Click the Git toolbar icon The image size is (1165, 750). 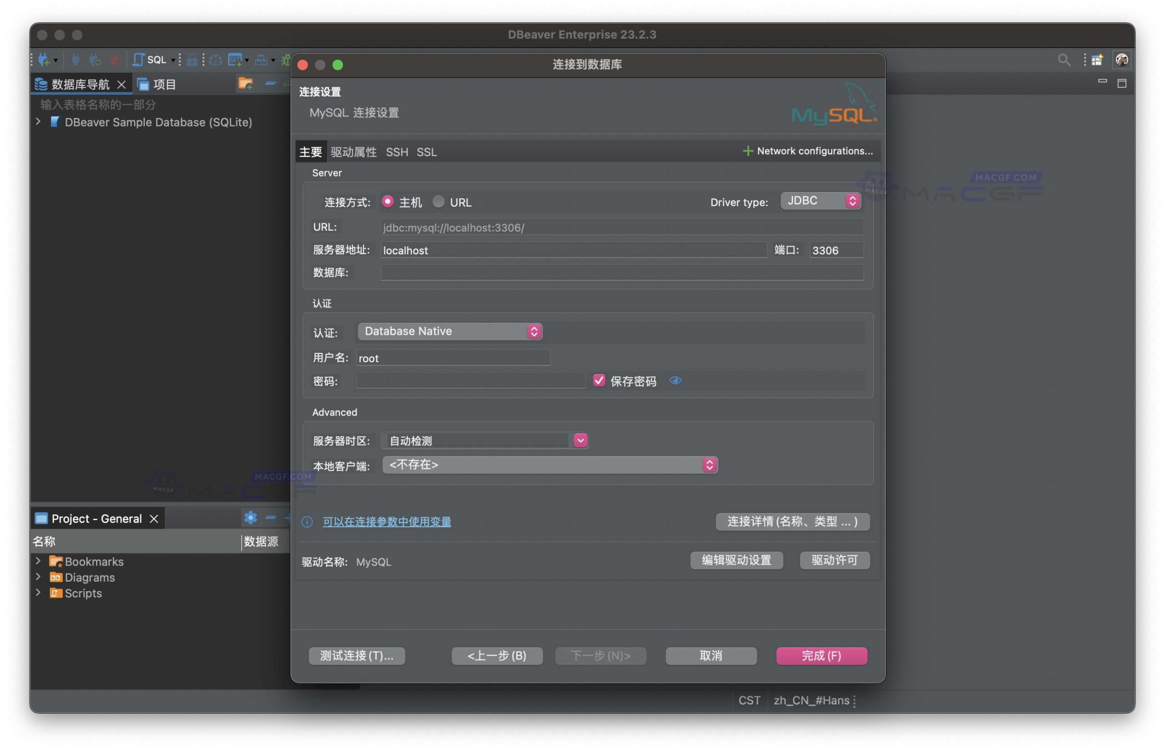[x=236, y=60]
